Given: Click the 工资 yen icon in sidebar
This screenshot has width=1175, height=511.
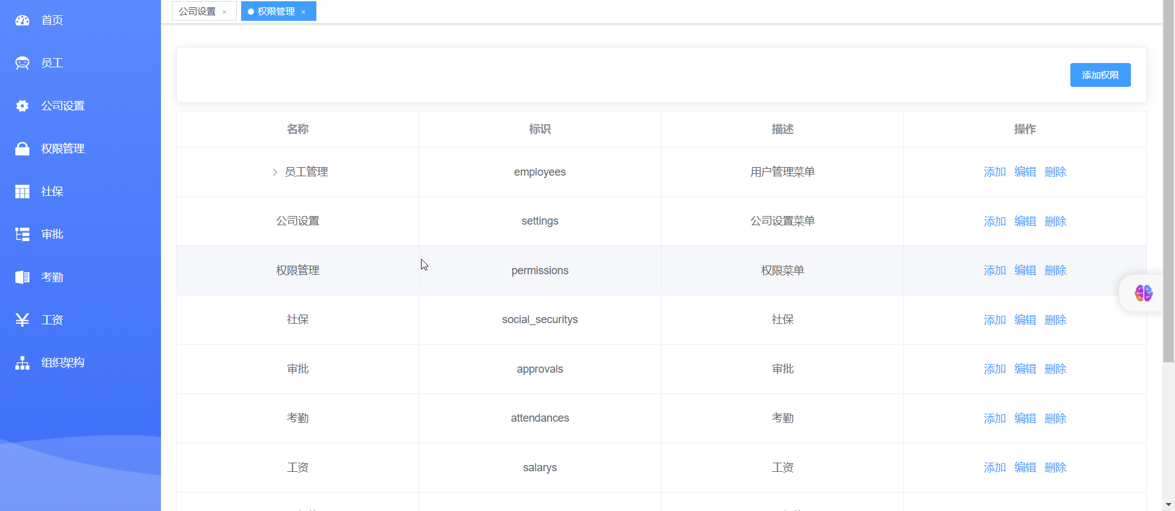Looking at the screenshot, I should click(x=22, y=320).
